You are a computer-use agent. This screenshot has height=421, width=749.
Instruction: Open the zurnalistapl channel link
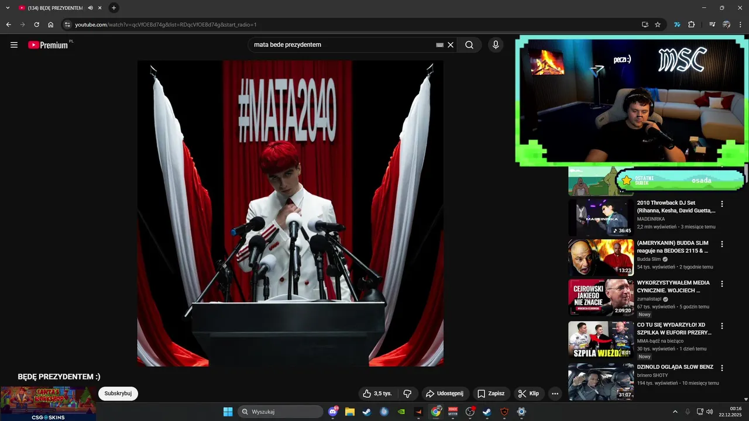pos(648,299)
